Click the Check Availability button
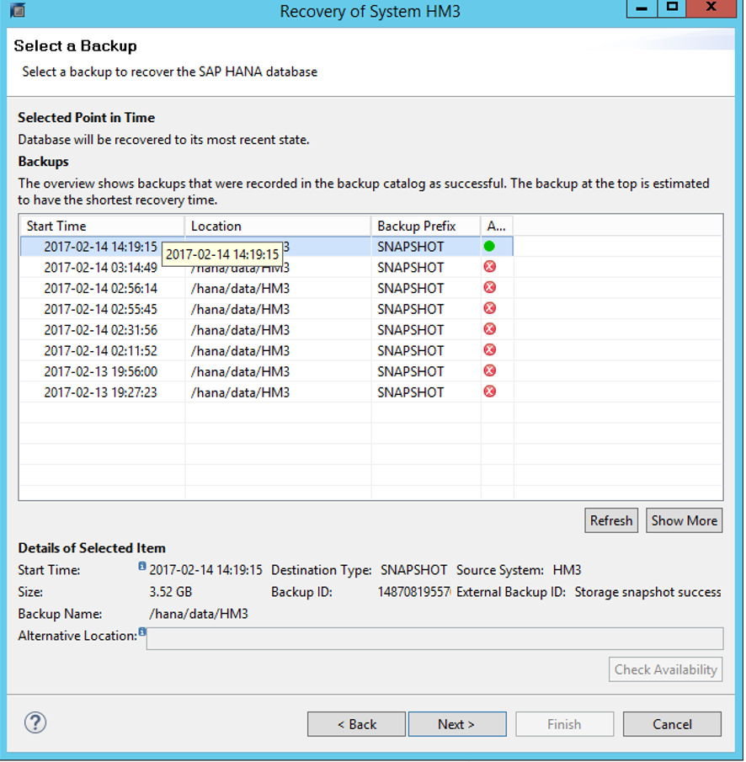Screen dimensions: 746x762 [x=665, y=669]
